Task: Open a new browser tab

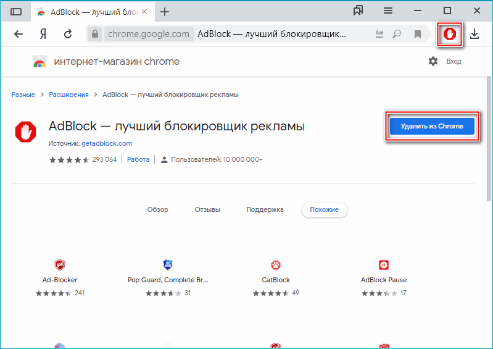Action: [165, 12]
